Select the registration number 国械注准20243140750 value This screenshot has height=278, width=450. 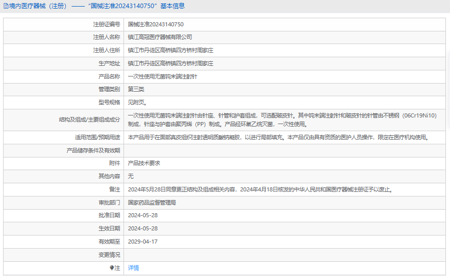156,24
